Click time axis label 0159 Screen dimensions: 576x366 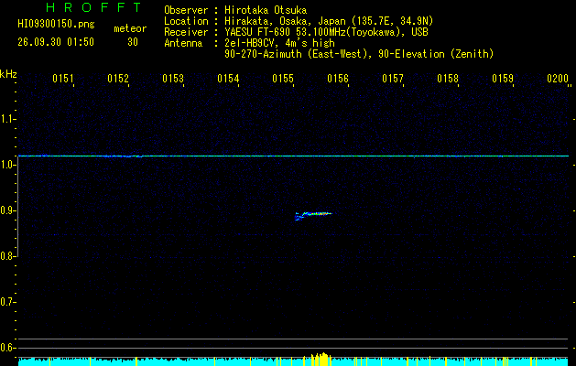click(503, 78)
